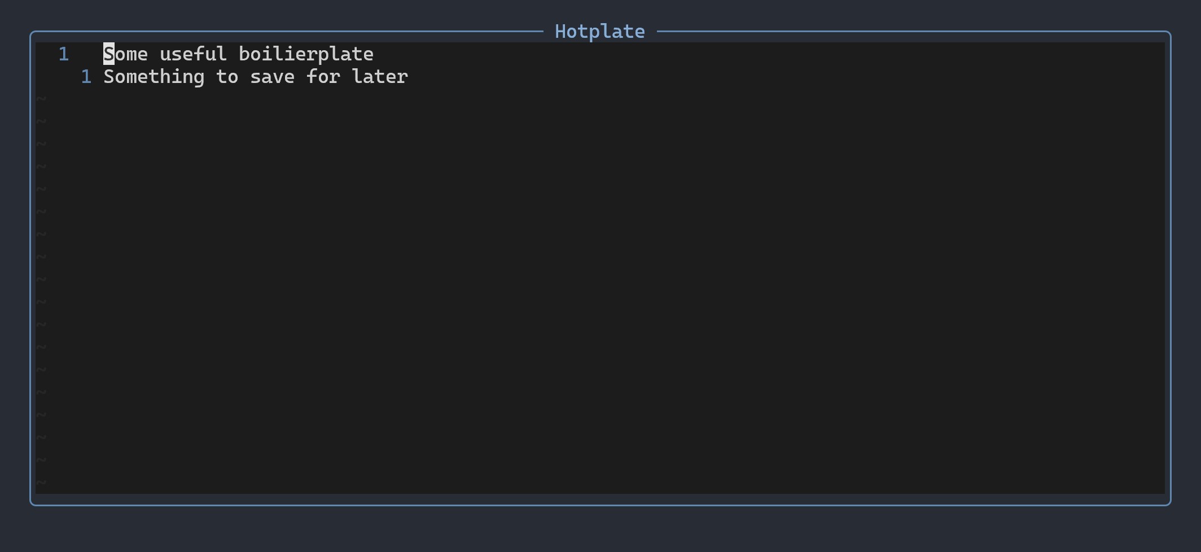
Task: Click current line number 1 in the gutter
Action: (64, 54)
